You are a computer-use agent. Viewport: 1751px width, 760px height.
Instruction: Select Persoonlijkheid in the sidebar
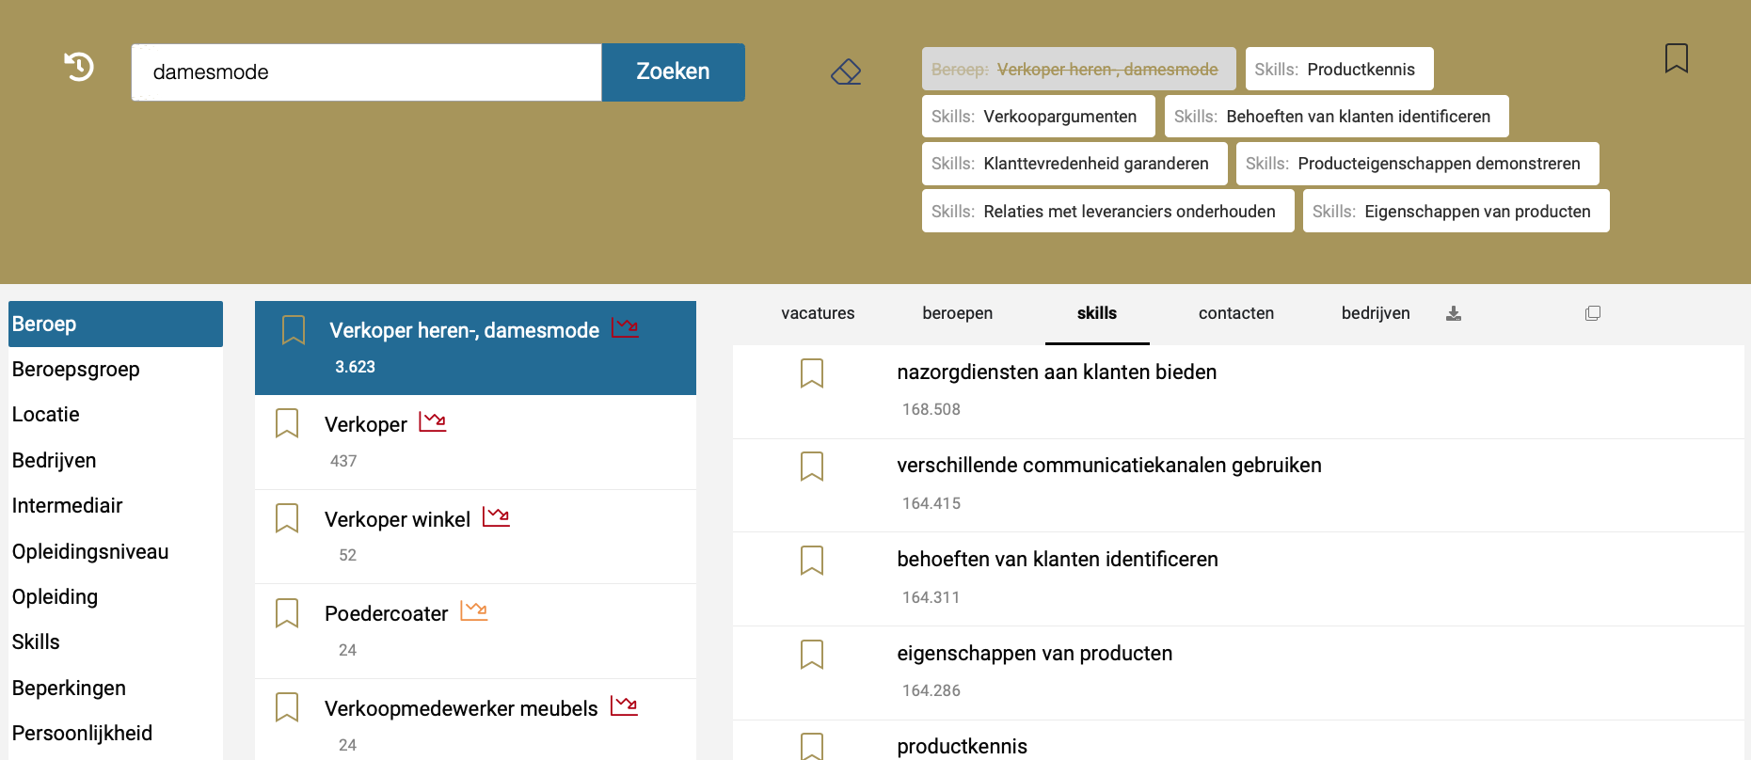point(116,734)
